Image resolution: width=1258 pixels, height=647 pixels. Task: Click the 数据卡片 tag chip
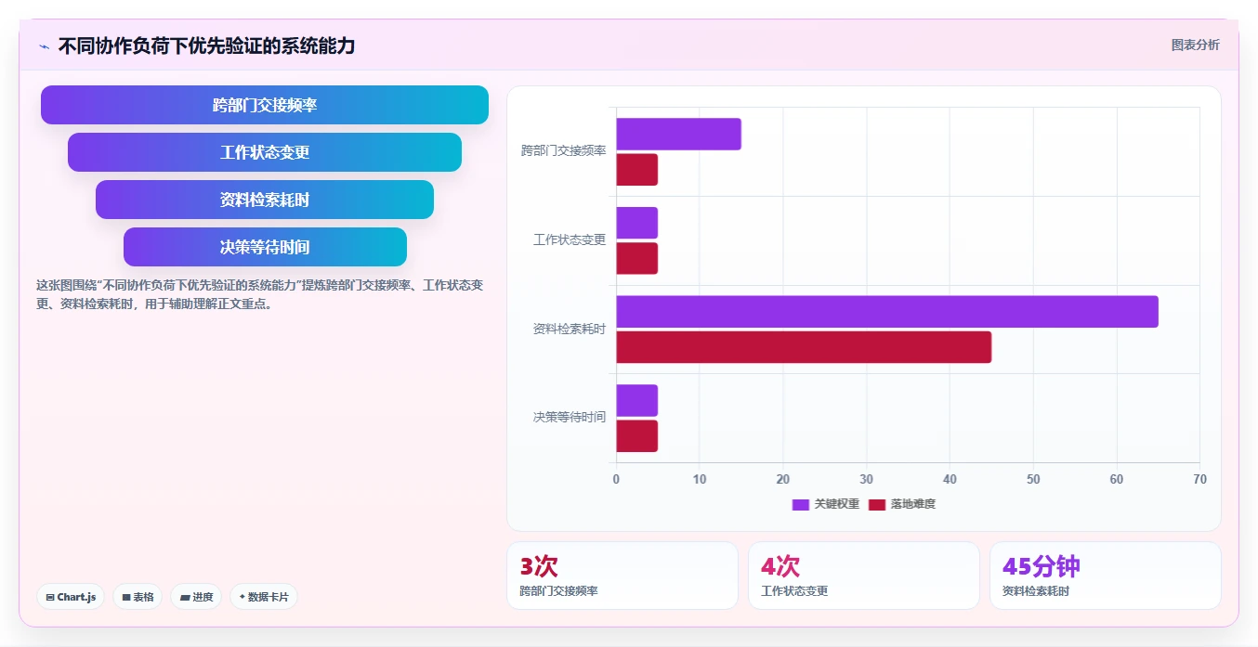click(263, 597)
